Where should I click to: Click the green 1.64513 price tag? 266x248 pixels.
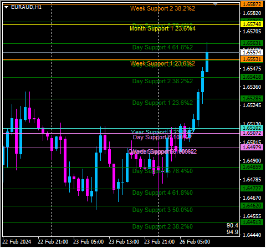click(252, 222)
